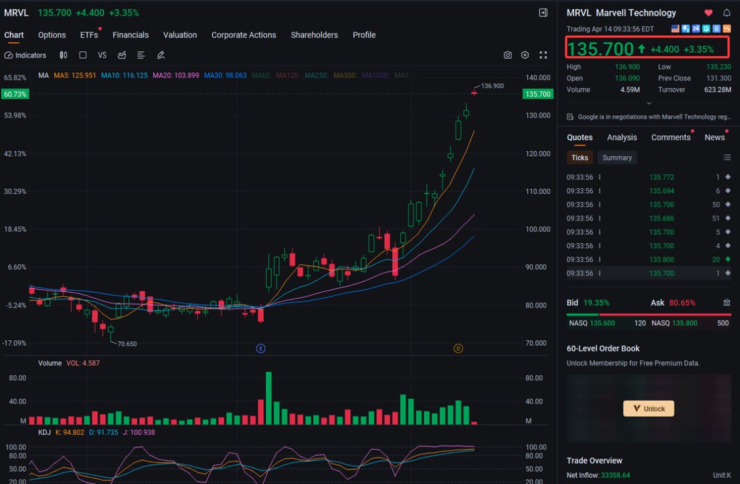Click the bell alert icon
Viewport: 740px width, 484px height.
pyautogui.click(x=726, y=13)
